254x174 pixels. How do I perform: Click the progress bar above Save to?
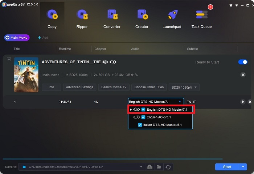point(112,159)
